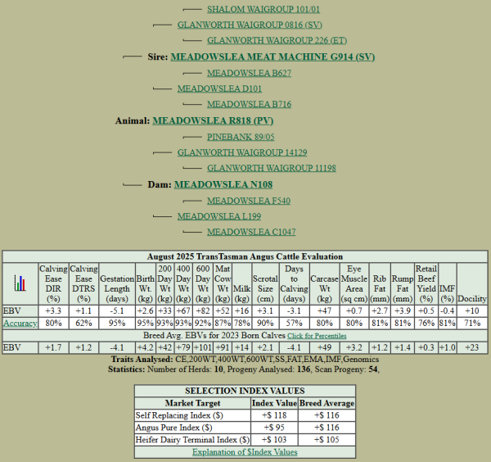Select the Eye Muscle Area column header
This screenshot has width=491, height=462.
[354, 283]
